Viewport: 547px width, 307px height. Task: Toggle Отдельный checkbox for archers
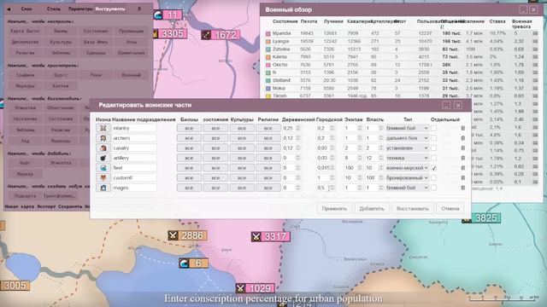pyautogui.click(x=433, y=138)
